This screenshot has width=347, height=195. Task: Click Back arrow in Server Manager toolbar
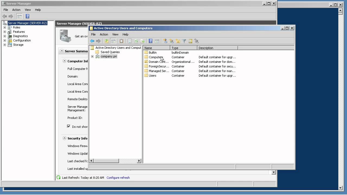[x=5, y=17]
